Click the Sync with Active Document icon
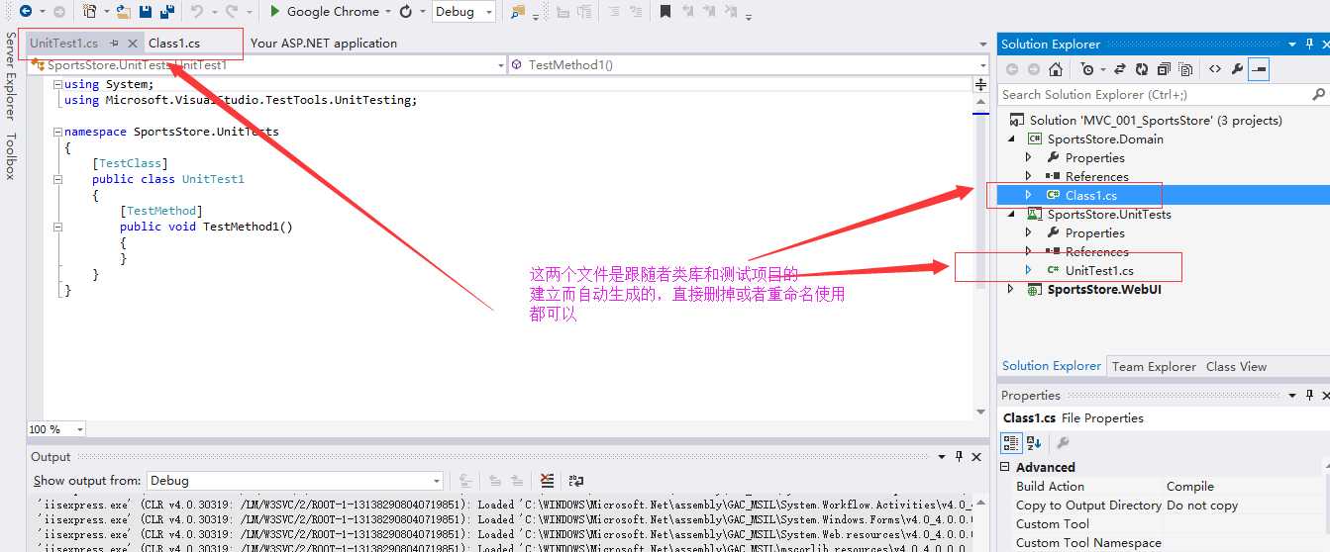The width and height of the screenshot is (1330, 552). pos(1120,69)
